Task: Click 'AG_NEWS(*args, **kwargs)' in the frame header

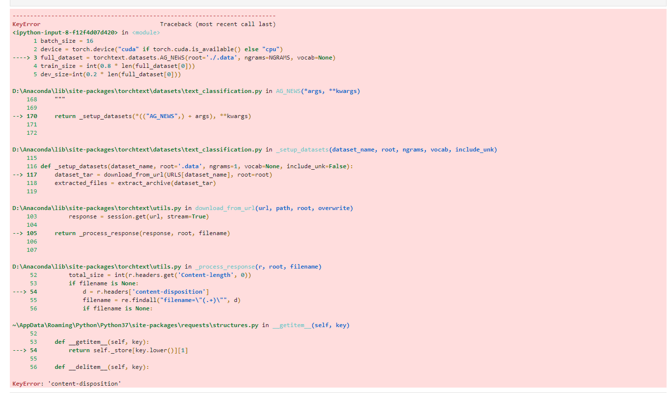Action: 318,91
